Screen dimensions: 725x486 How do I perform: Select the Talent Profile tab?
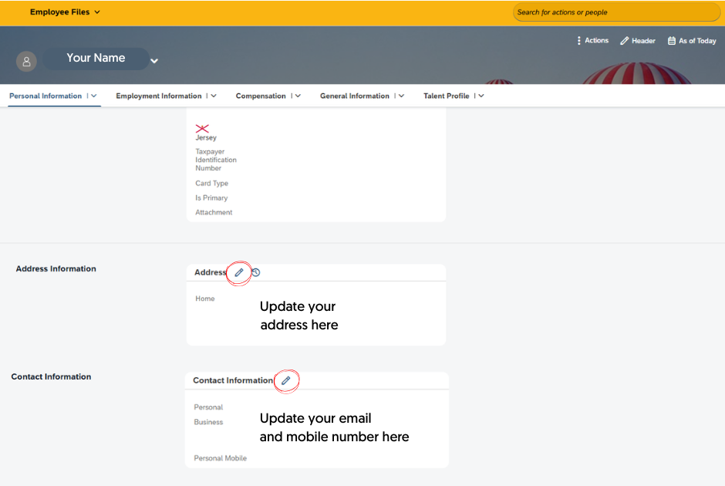[446, 96]
